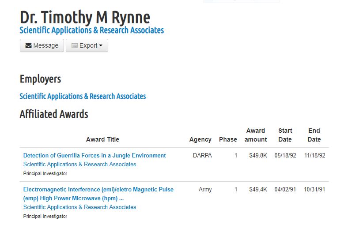
Task: Click the Start Date column header
Action: 285,135
